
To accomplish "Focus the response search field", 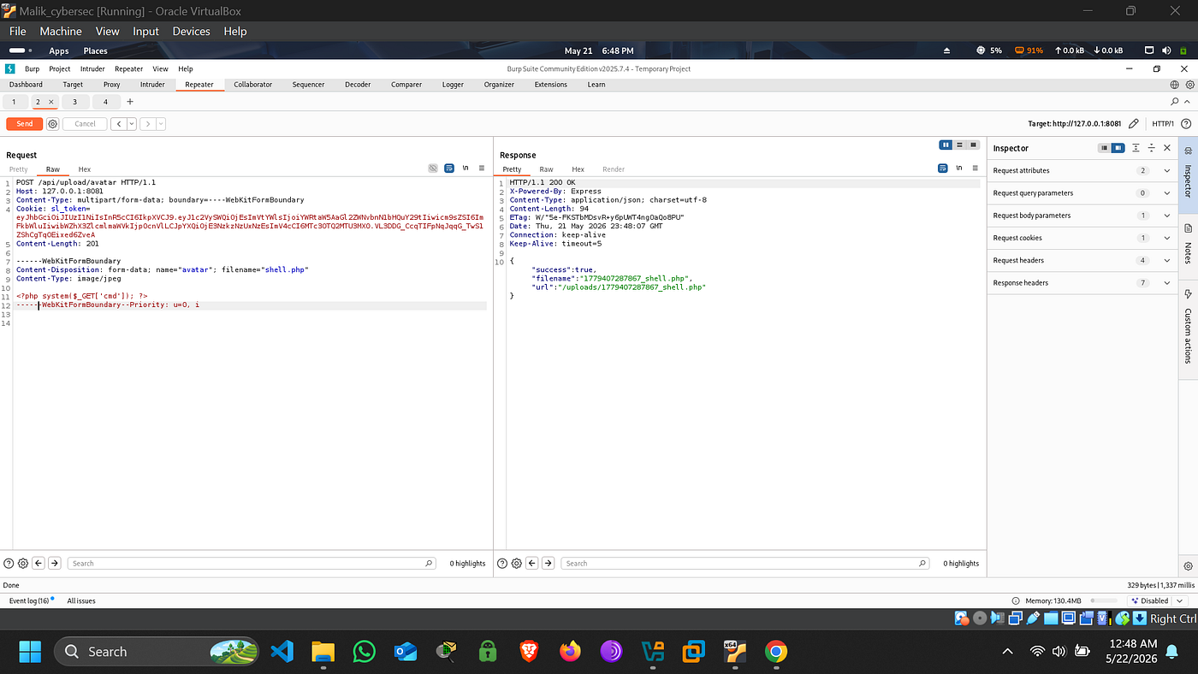I will pyautogui.click(x=745, y=564).
